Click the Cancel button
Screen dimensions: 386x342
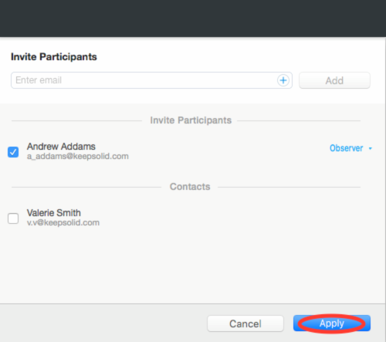pyautogui.click(x=245, y=323)
